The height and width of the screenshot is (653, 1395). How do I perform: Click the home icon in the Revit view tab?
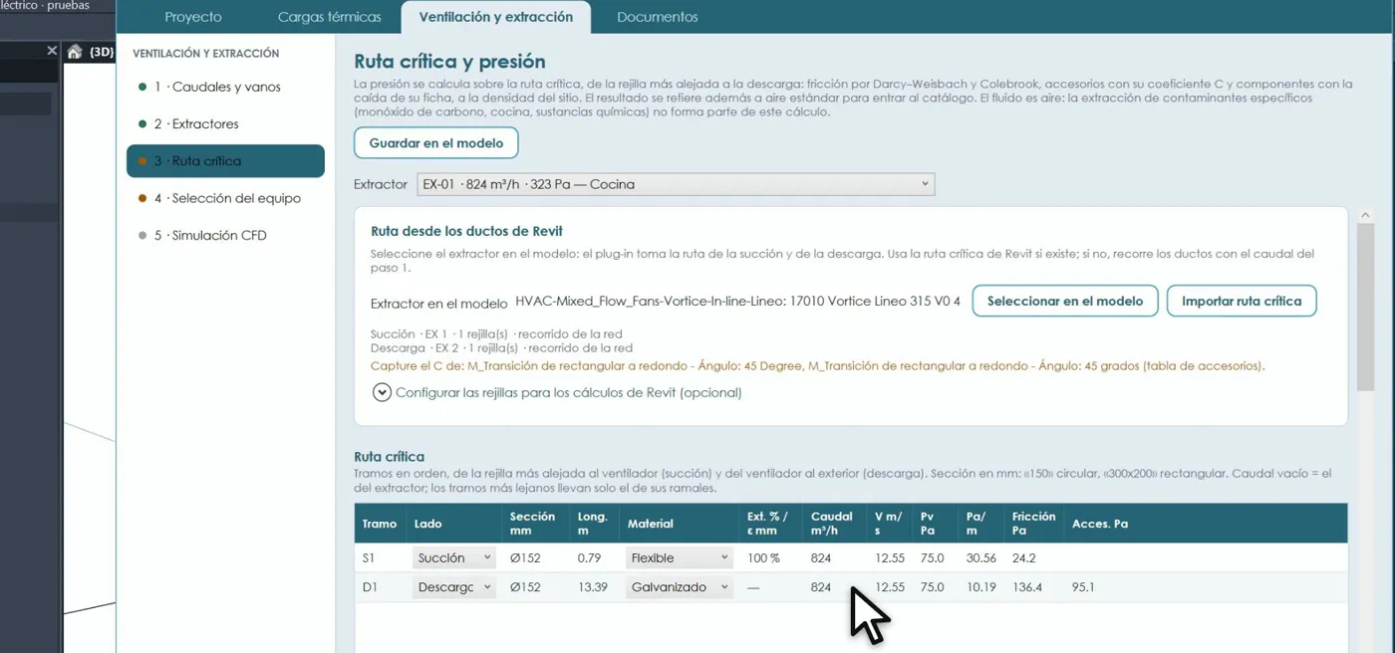click(x=75, y=52)
